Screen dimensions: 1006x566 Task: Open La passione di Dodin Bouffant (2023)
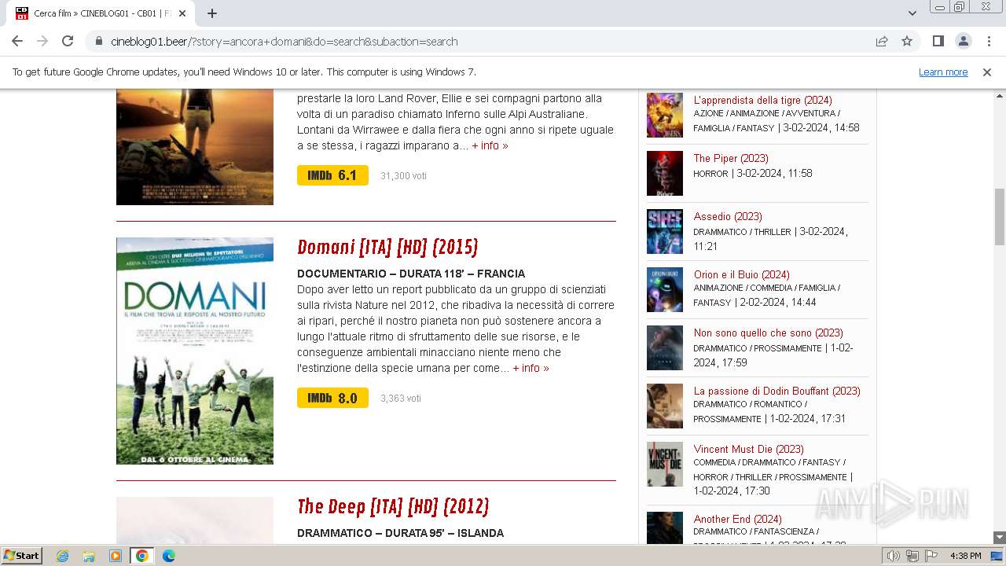point(777,391)
